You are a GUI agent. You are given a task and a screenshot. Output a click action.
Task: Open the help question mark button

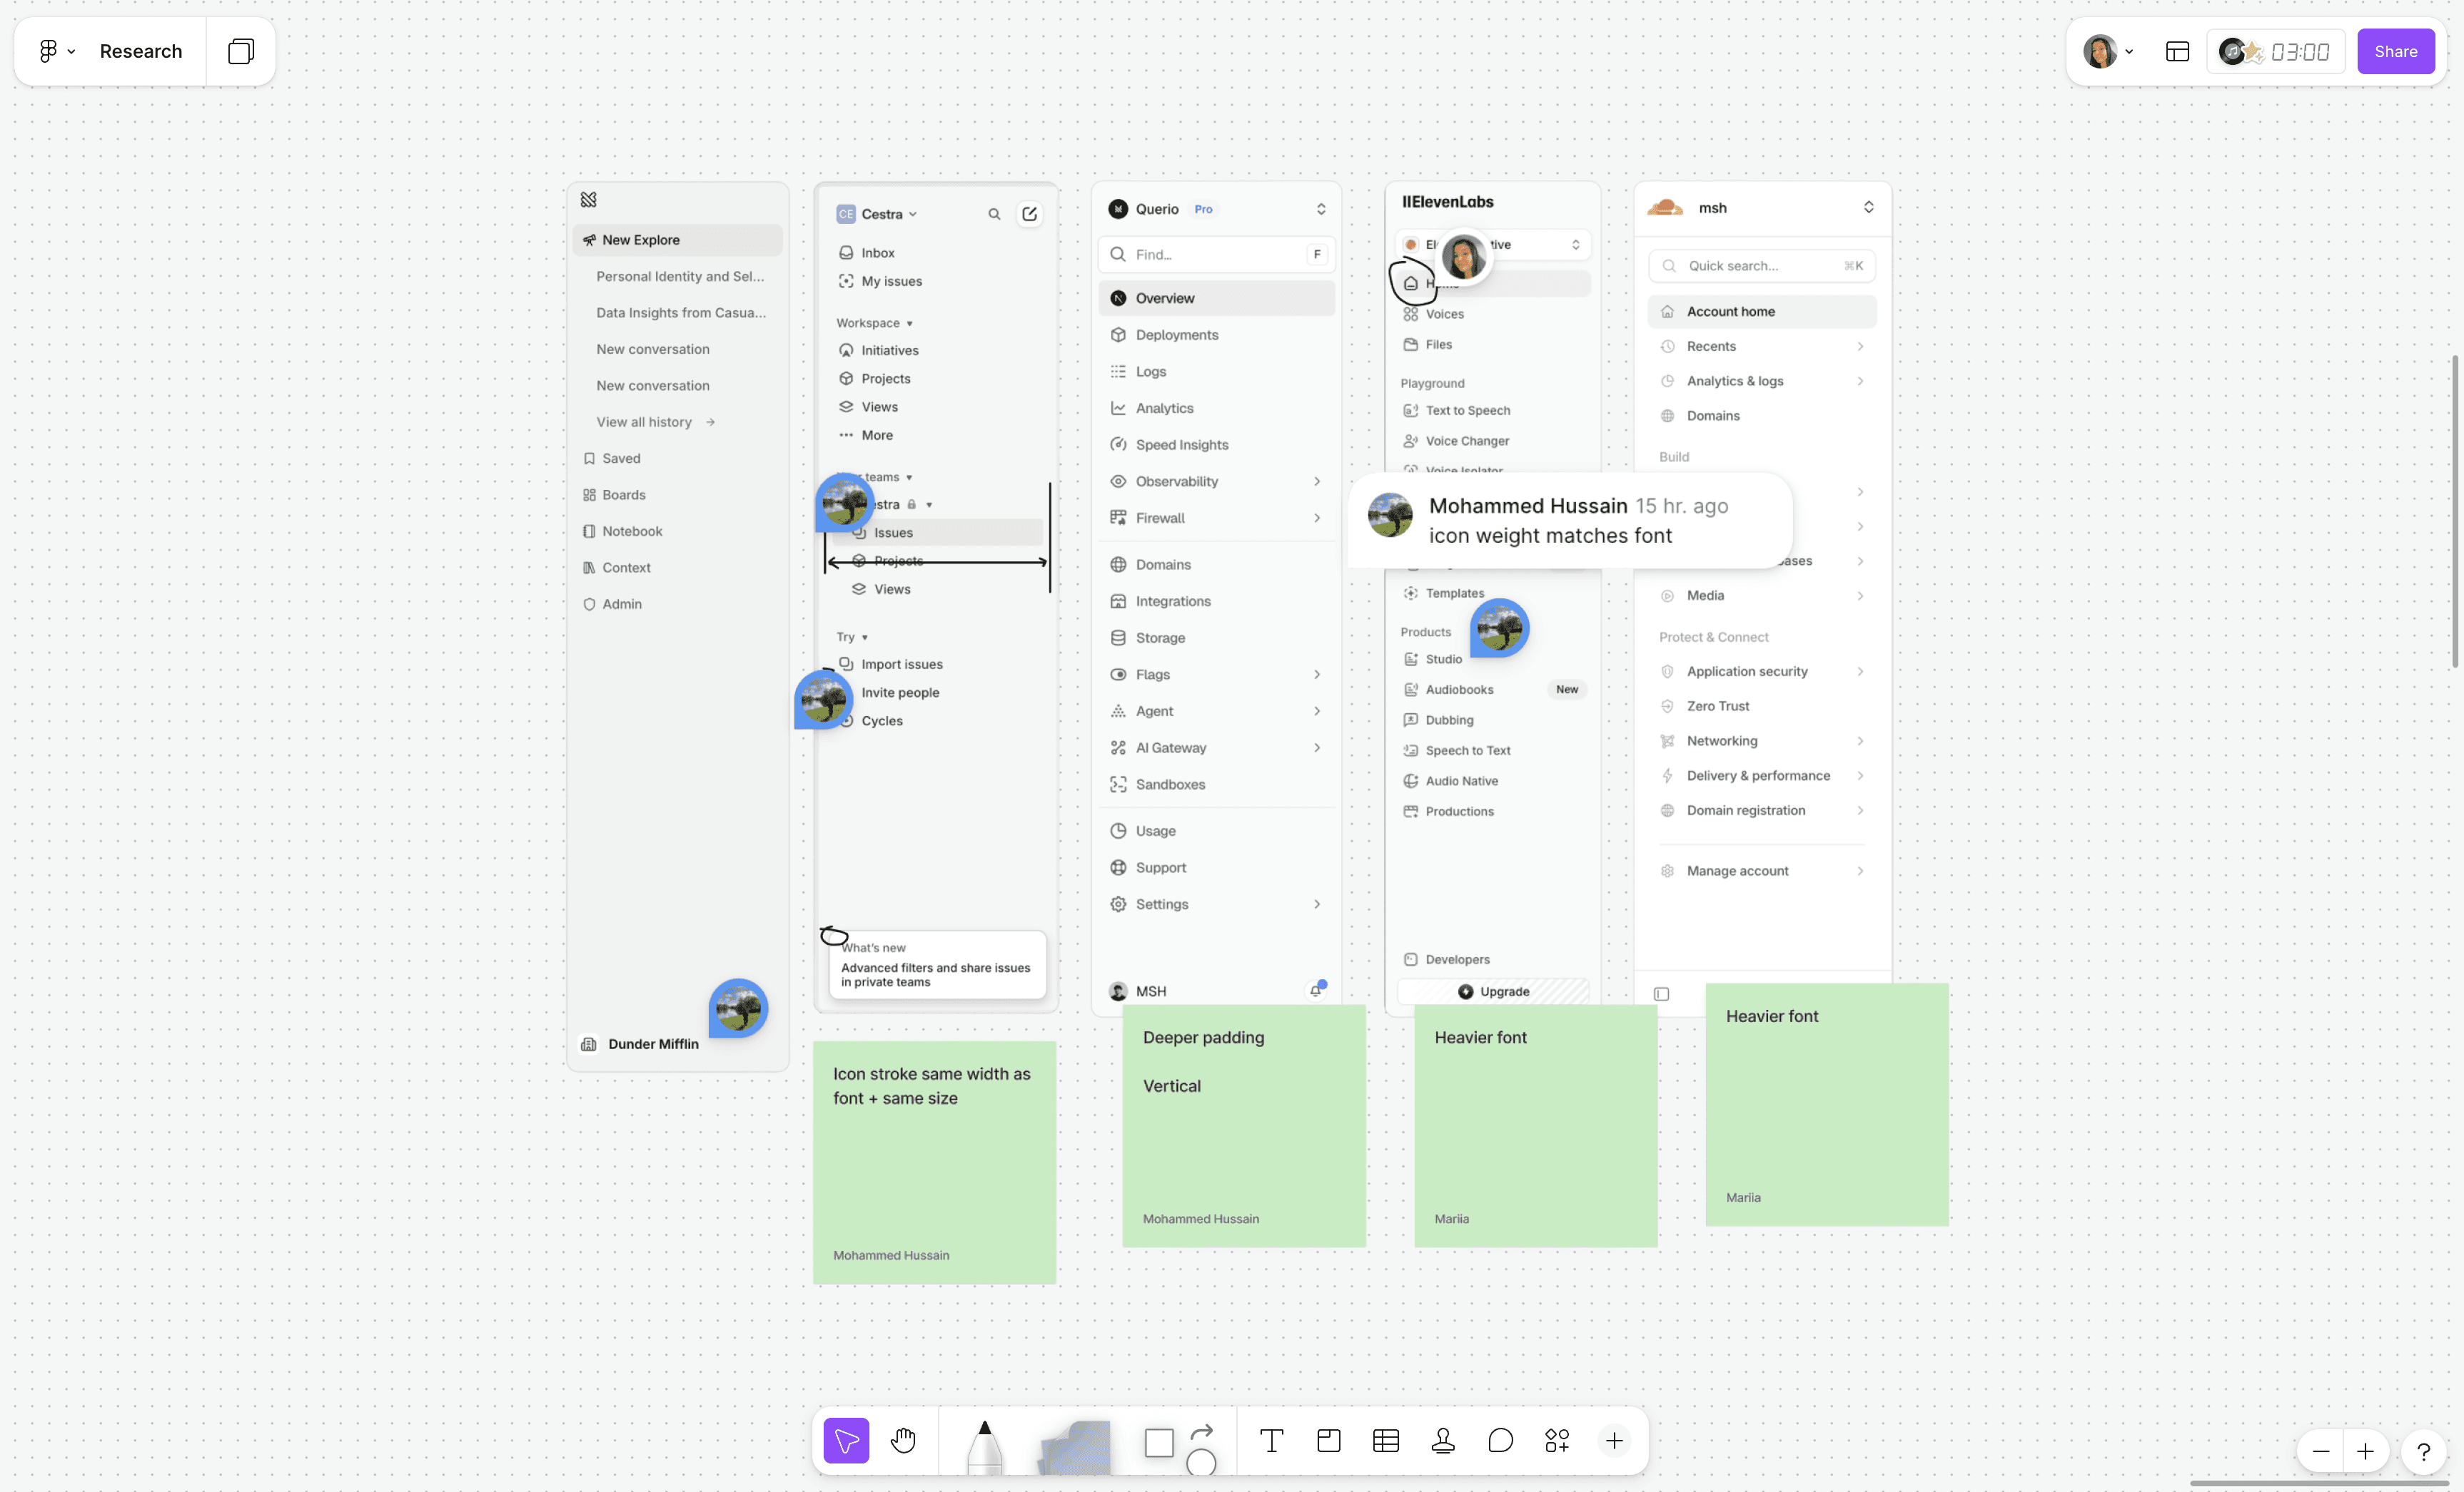tap(2423, 1451)
